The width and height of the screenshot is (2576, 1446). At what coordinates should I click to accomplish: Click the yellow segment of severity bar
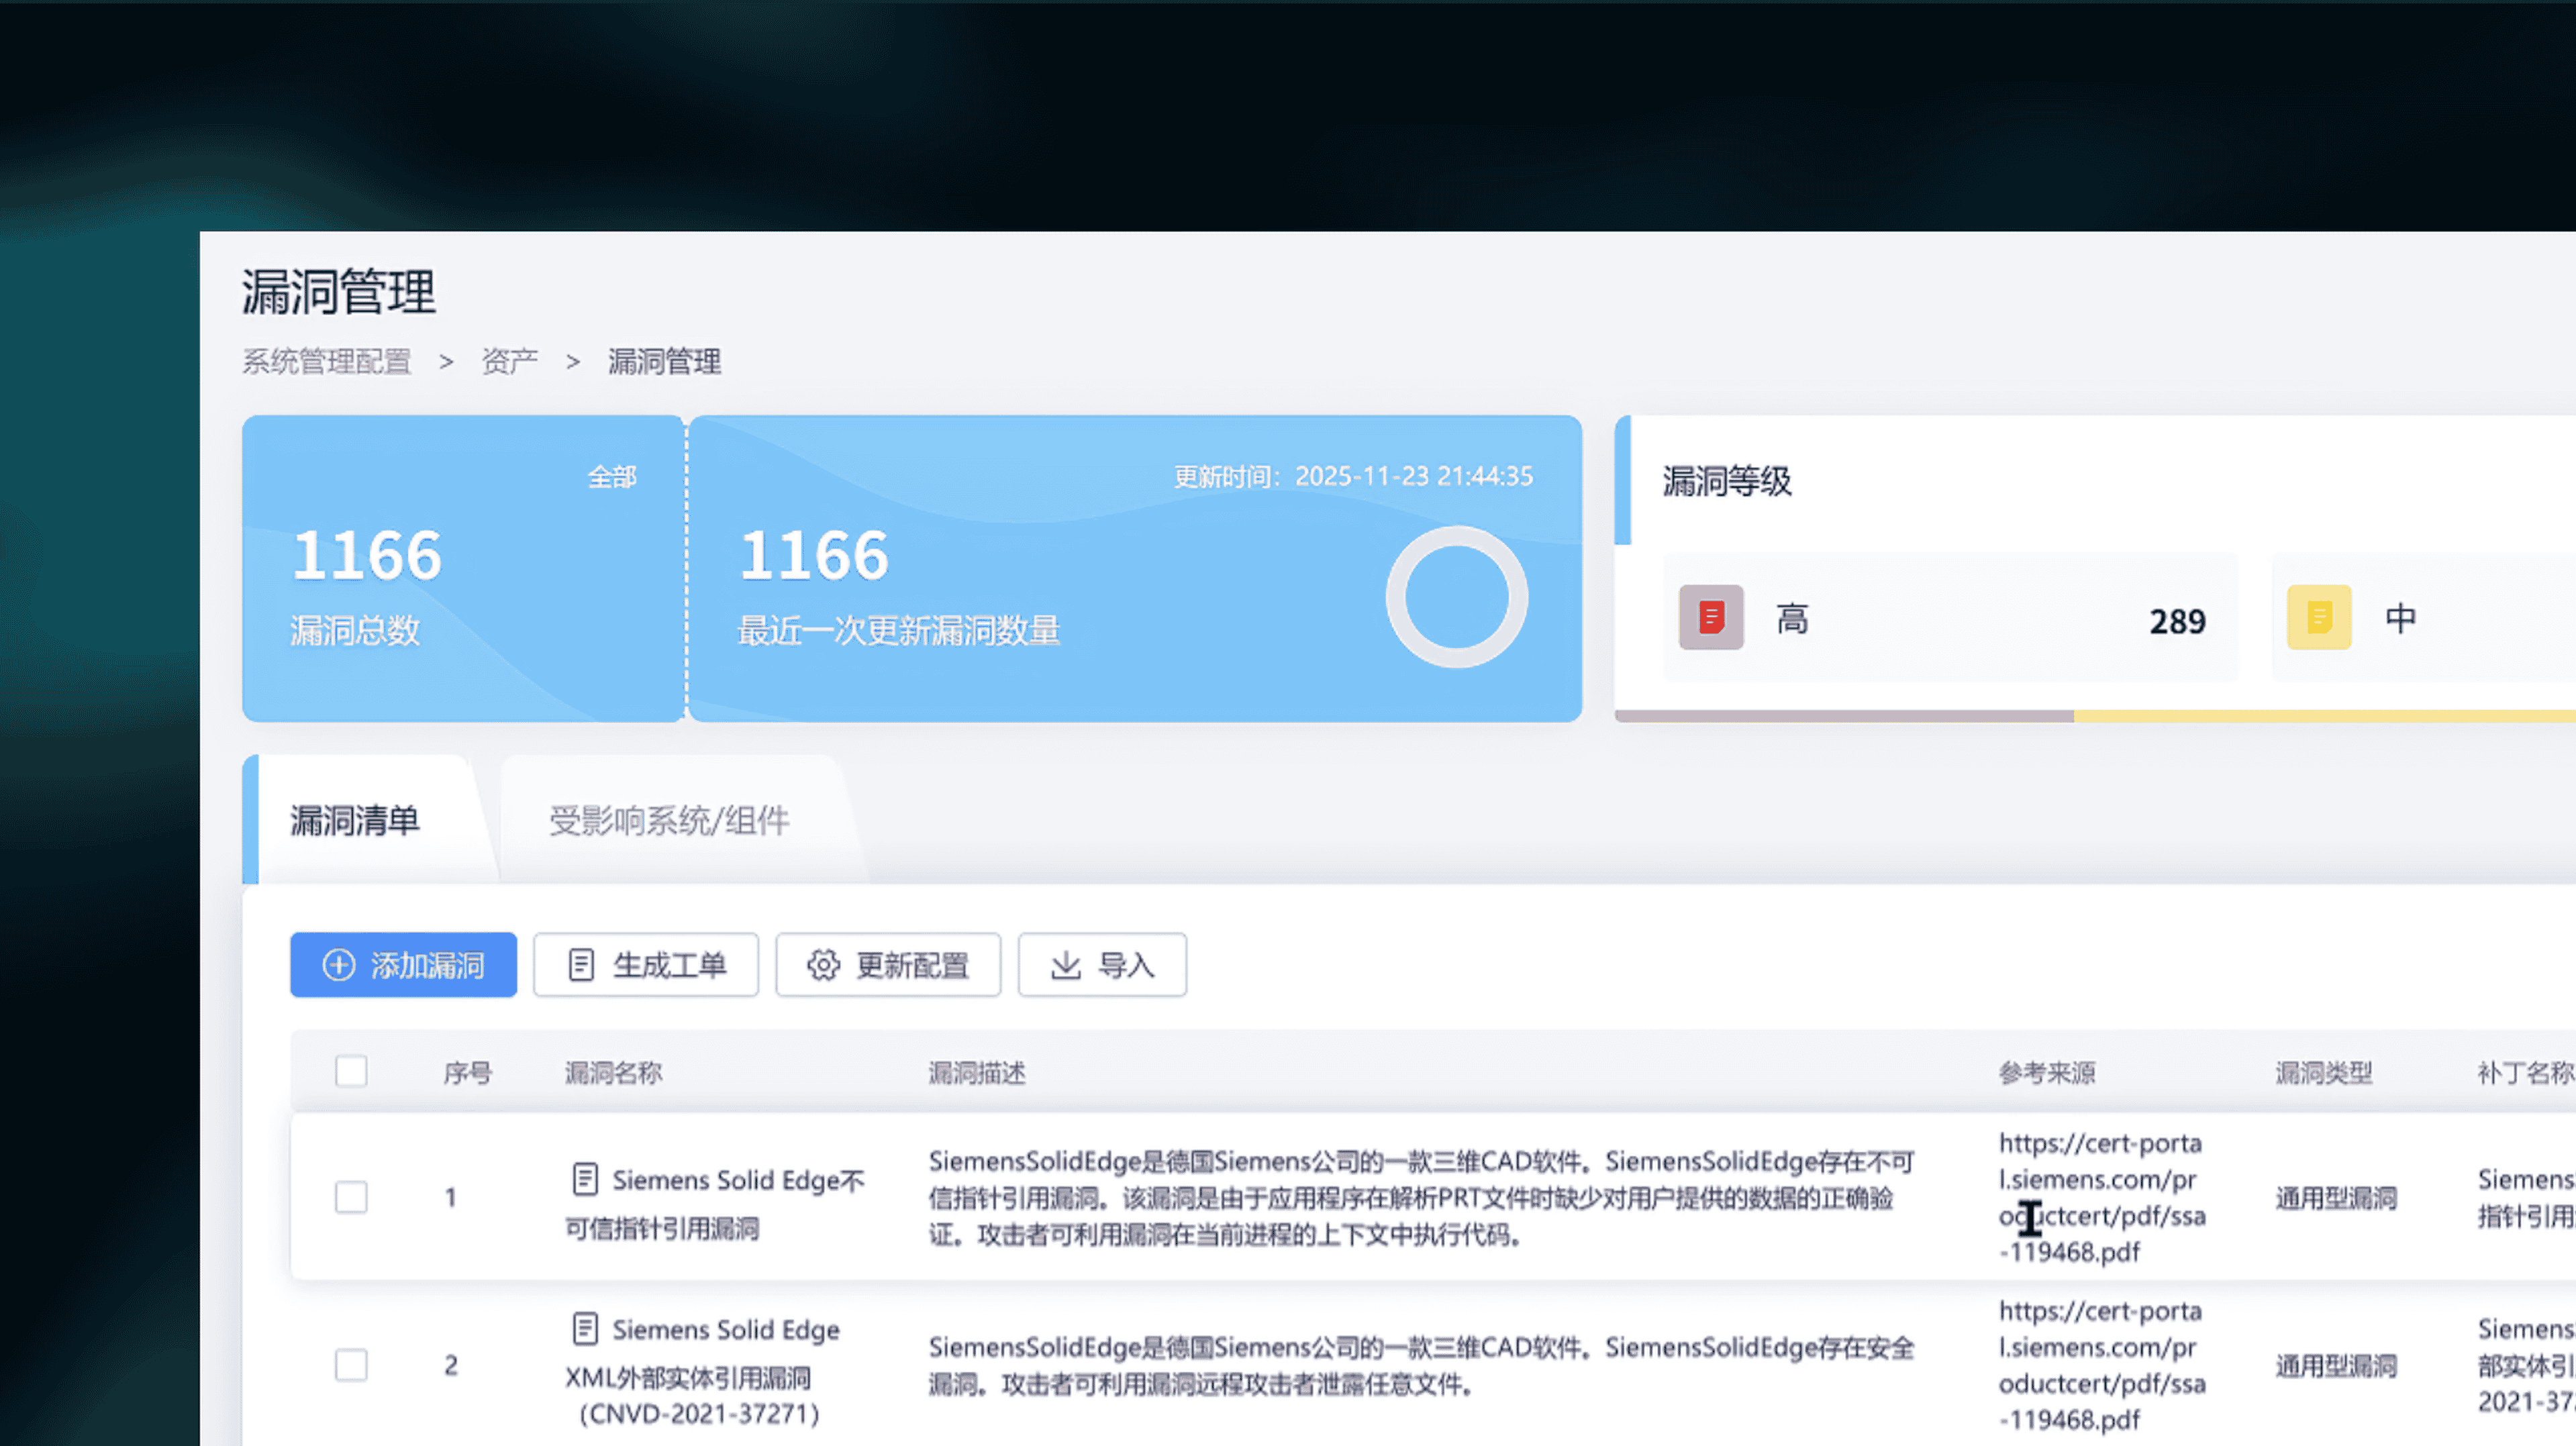(x=2325, y=716)
